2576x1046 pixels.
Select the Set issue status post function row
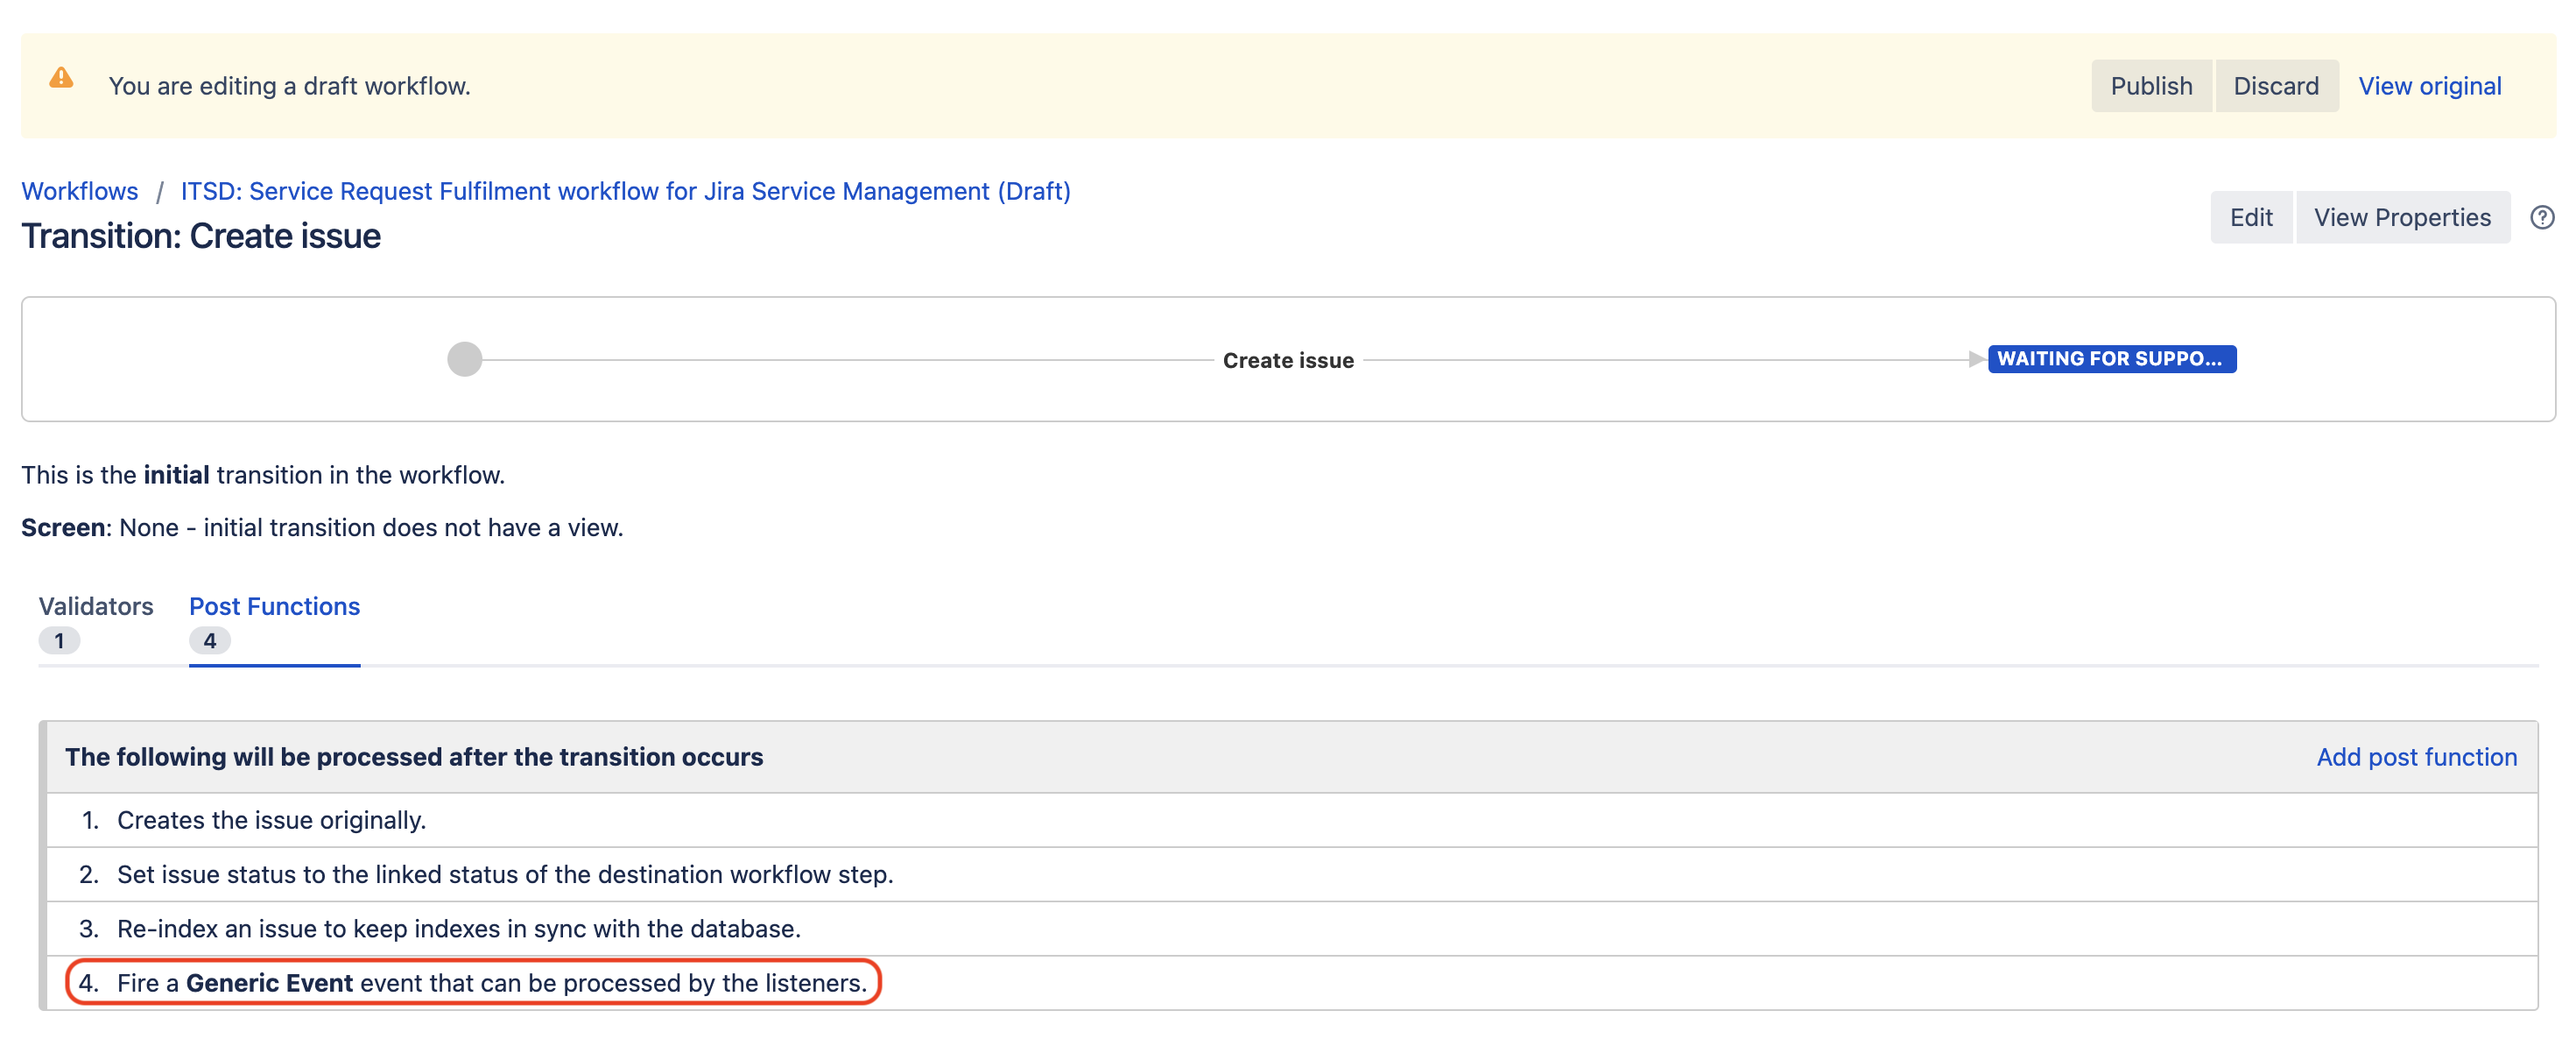[504, 875]
